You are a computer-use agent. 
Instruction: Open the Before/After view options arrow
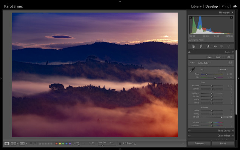click(x=26, y=144)
